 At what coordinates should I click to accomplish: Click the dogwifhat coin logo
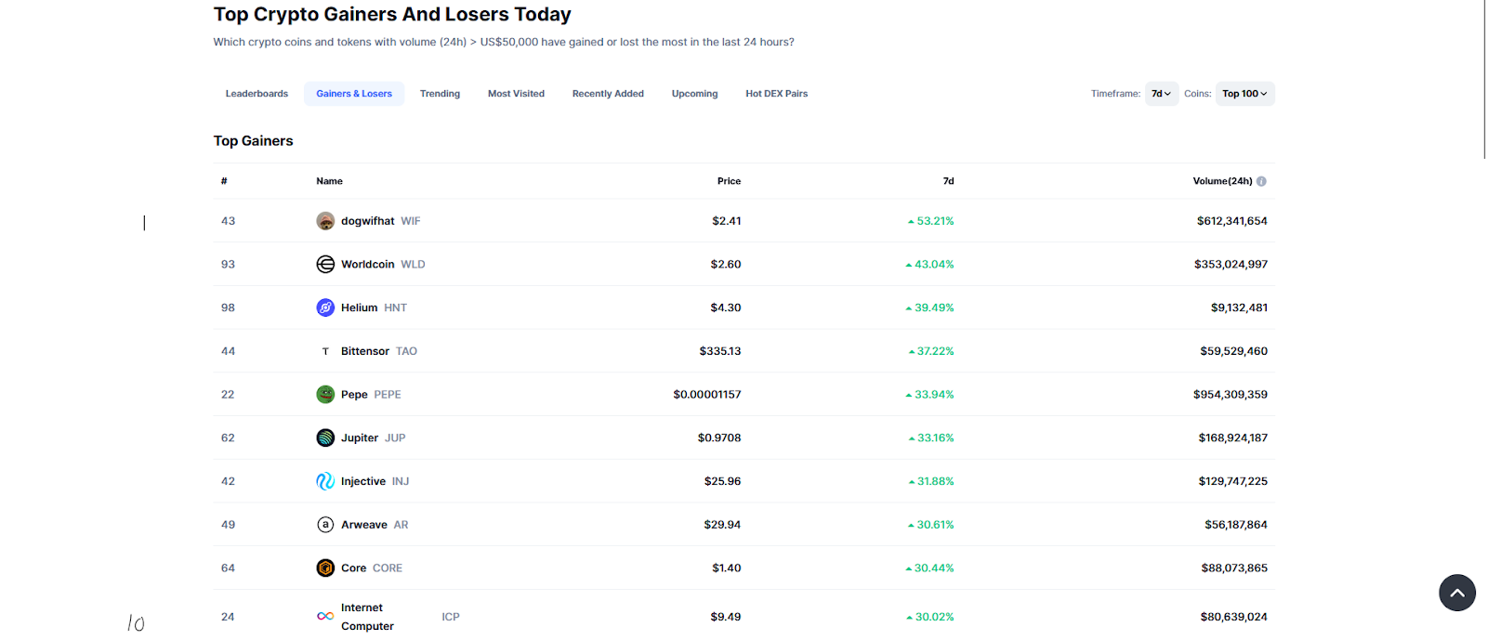(325, 221)
